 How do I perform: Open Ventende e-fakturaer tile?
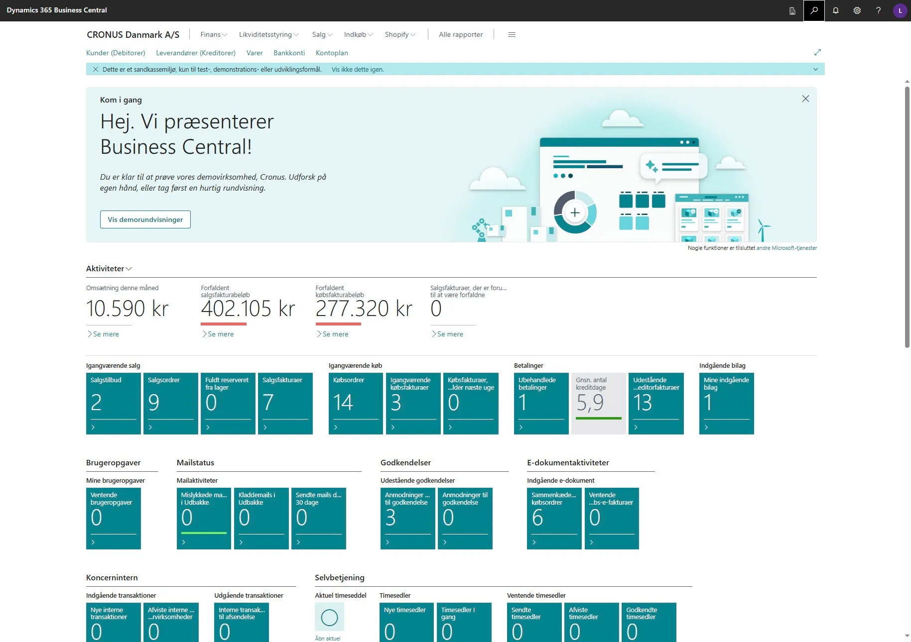[x=612, y=519]
